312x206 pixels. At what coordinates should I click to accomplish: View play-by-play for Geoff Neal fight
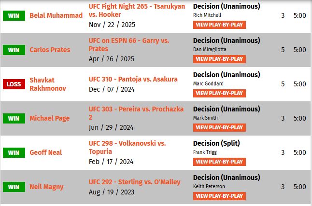click(219, 162)
